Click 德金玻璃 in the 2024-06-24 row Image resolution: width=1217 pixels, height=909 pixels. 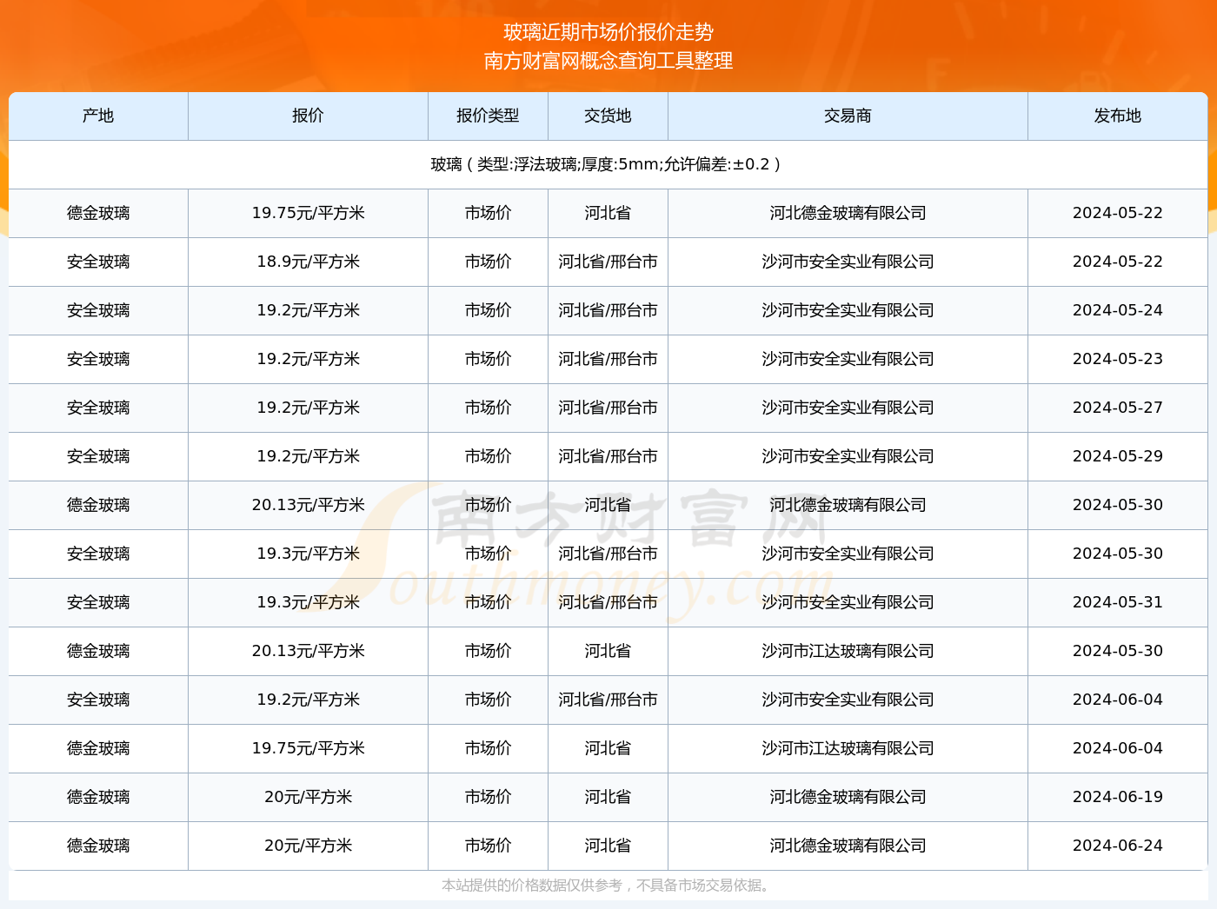98,846
